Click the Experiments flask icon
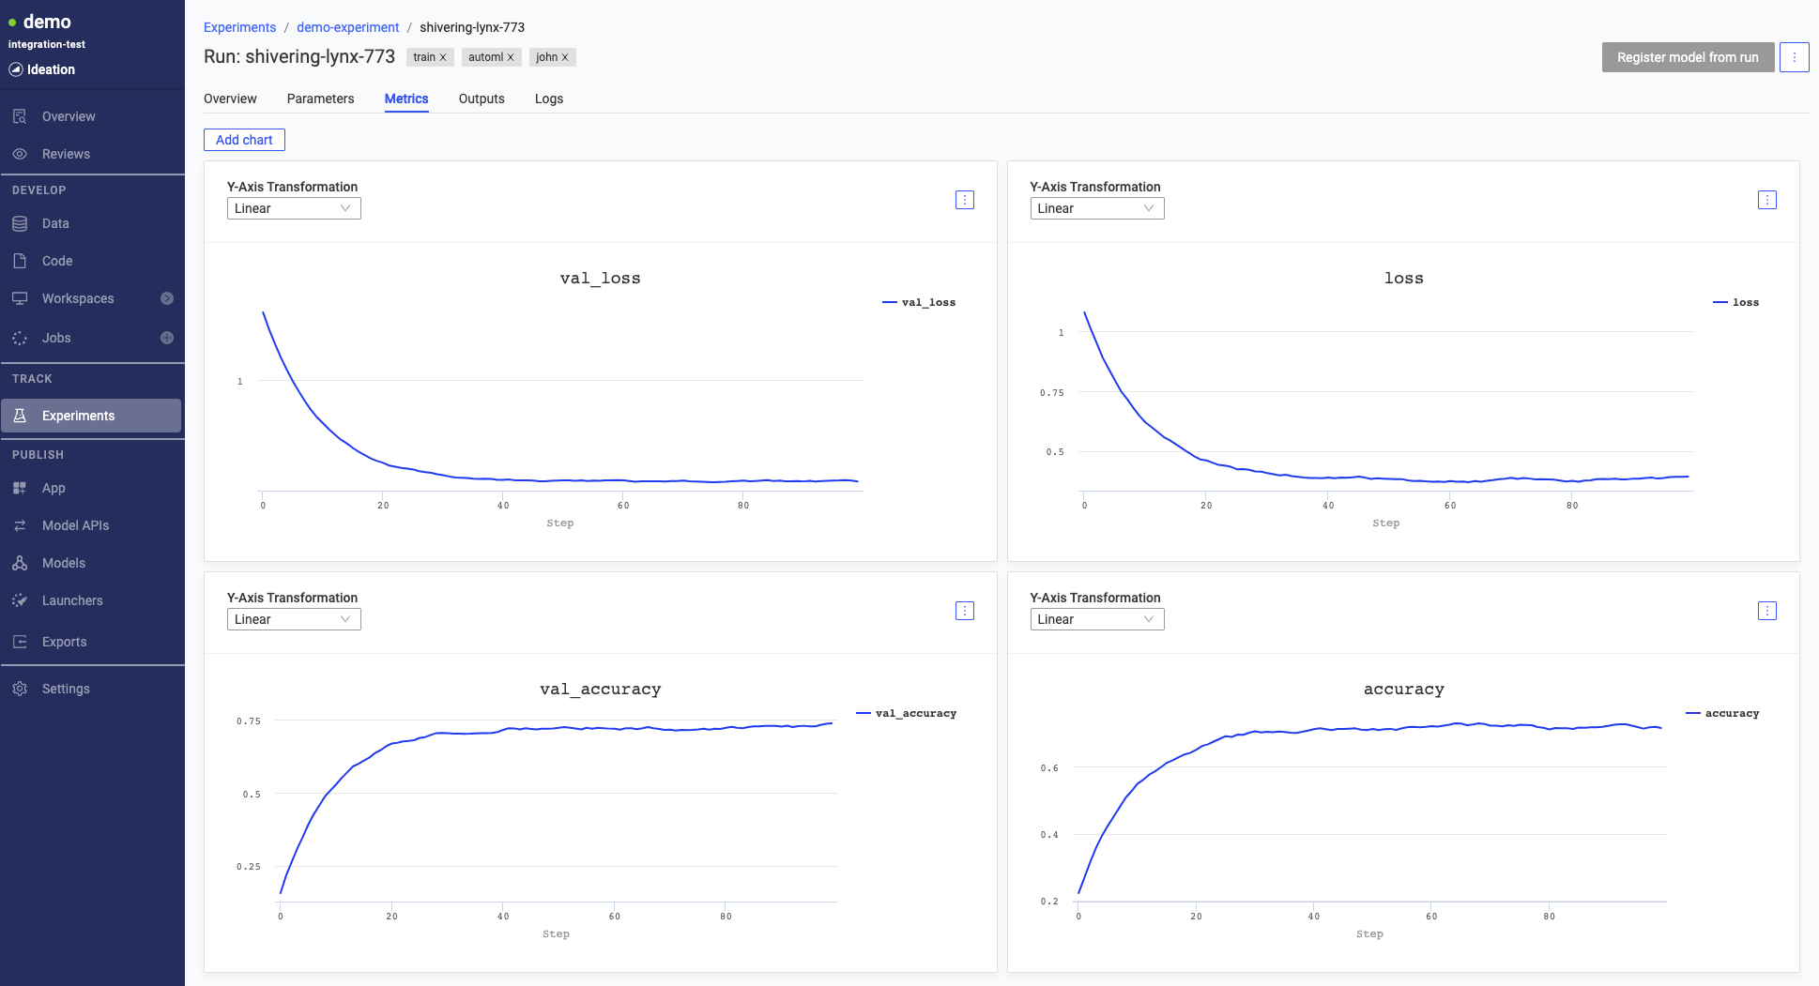1819x986 pixels. pos(20,416)
